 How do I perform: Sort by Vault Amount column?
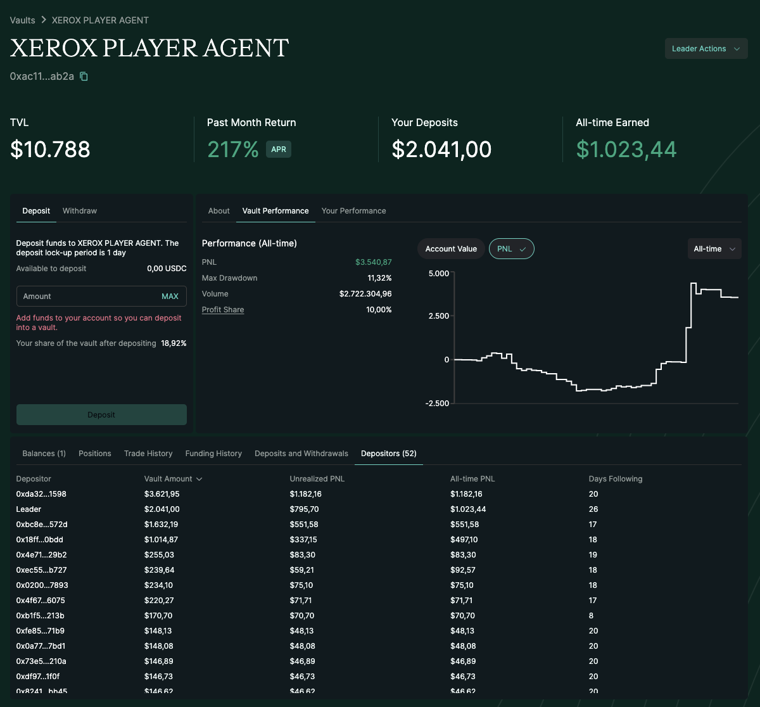point(173,479)
